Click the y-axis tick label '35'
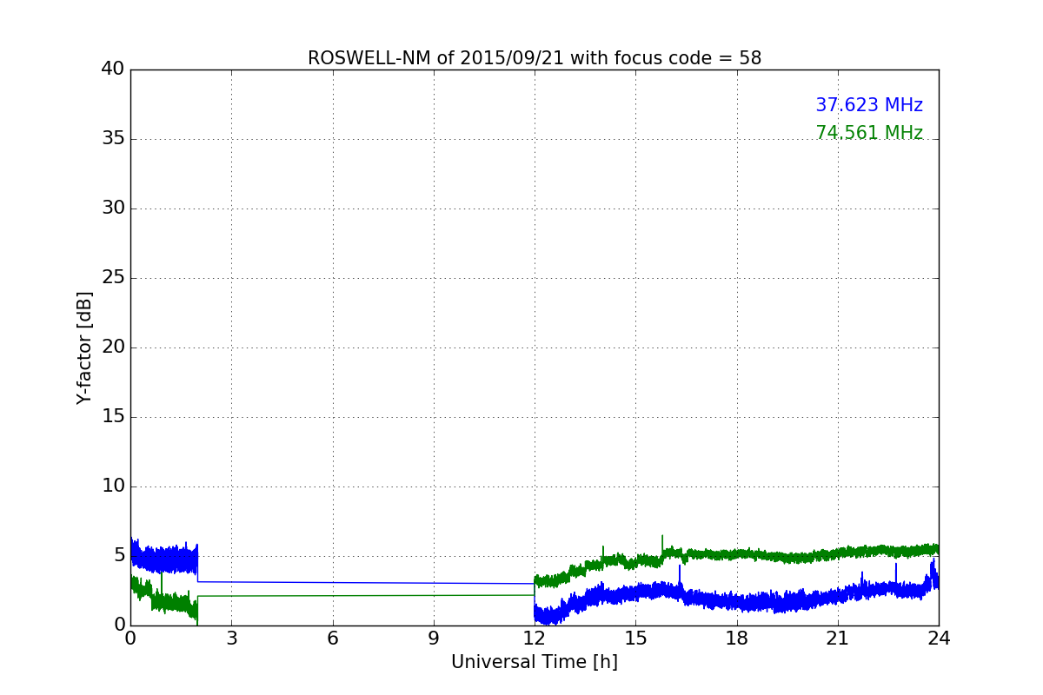Image resolution: width=1043 pixels, height=695 pixels. (x=113, y=139)
